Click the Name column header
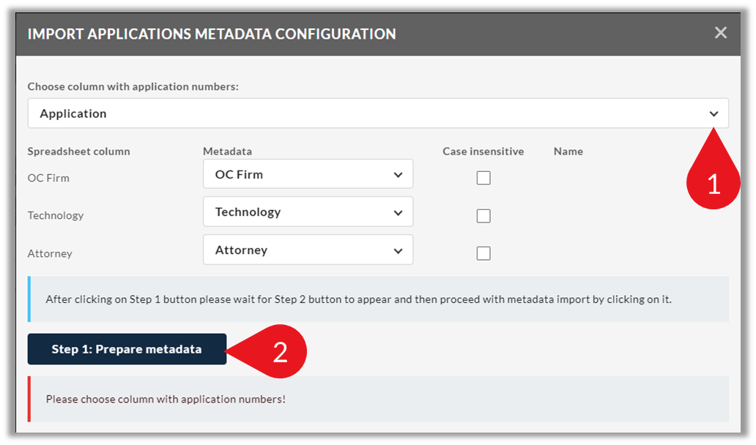Screen dimensions: 756x445 [x=568, y=151]
